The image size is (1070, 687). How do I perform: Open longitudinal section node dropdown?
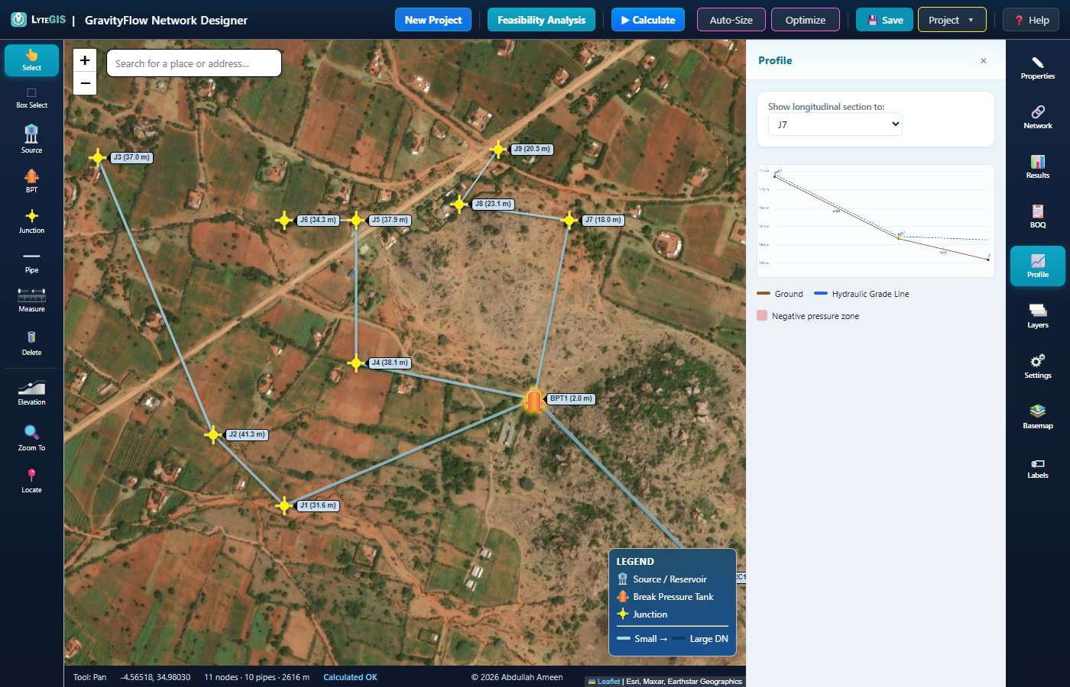[x=835, y=124]
